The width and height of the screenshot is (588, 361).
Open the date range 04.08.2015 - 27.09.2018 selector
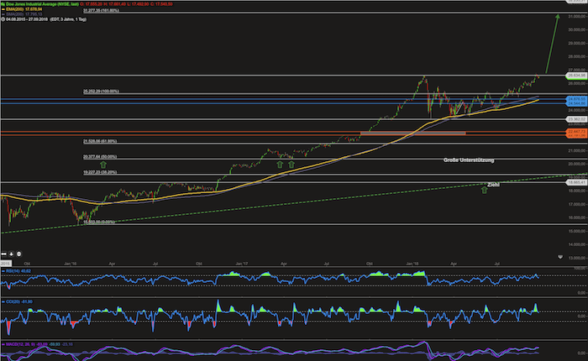click(x=27, y=19)
